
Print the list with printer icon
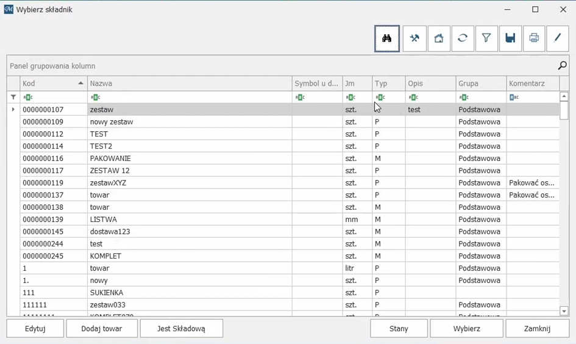pyautogui.click(x=534, y=38)
